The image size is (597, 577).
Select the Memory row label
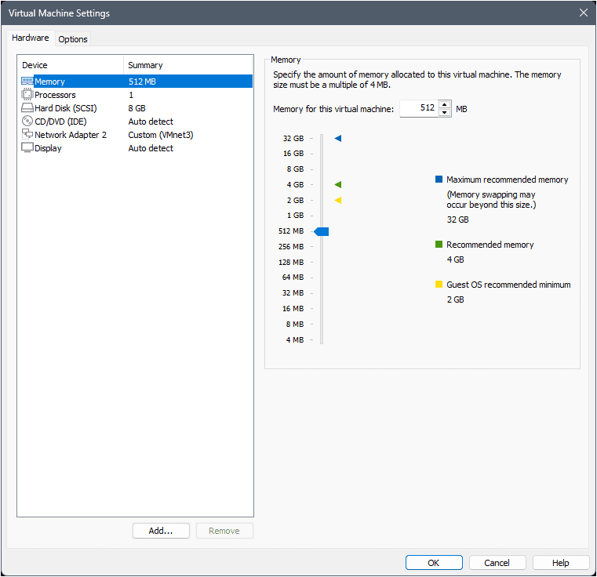tap(49, 82)
